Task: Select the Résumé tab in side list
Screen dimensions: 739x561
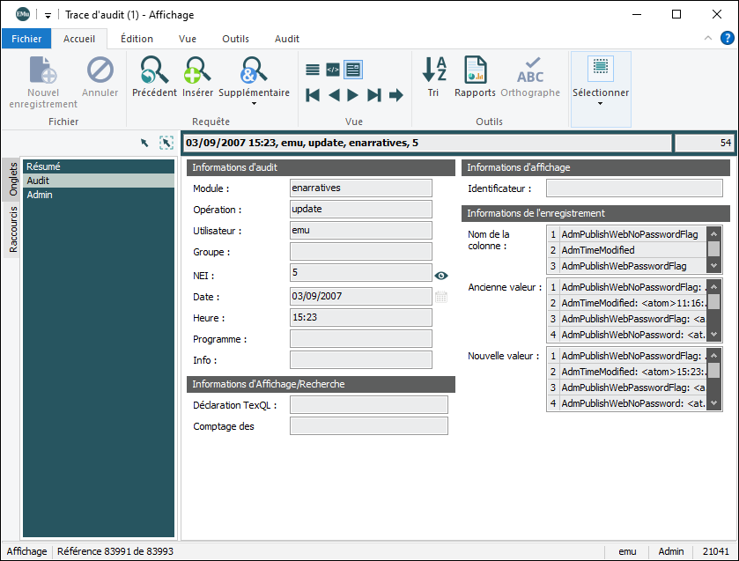Action: coord(43,166)
